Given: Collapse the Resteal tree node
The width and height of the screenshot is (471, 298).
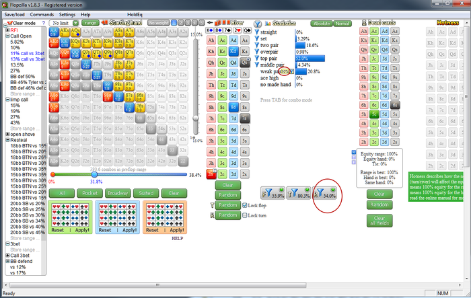Looking at the screenshot, I should click(x=8, y=140).
